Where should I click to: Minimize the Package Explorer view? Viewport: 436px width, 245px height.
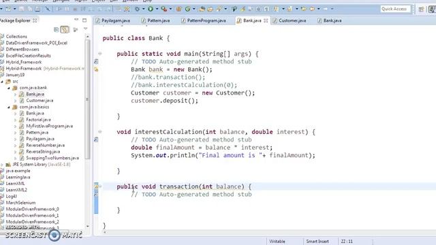pos(76,20)
